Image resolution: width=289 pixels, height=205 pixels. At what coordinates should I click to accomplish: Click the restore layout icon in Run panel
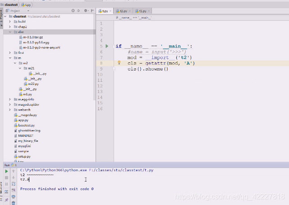click(x=6, y=192)
